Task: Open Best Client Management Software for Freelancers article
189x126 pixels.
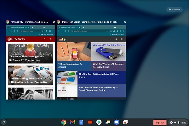Action: [x=31, y=54]
